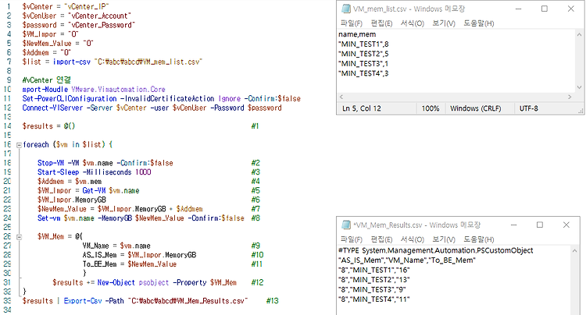The height and width of the screenshot is (315, 586).
Task: Click the "#TYPE System.Management.Automation.PSCustomObject" line
Action: pyautogui.click(x=436, y=250)
